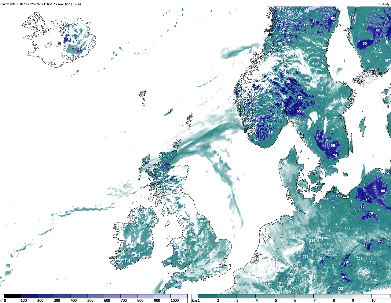Click the 'km' unit label of the kilometre legend
Viewport: 391px width, 303px height.
pyautogui.click(x=194, y=301)
